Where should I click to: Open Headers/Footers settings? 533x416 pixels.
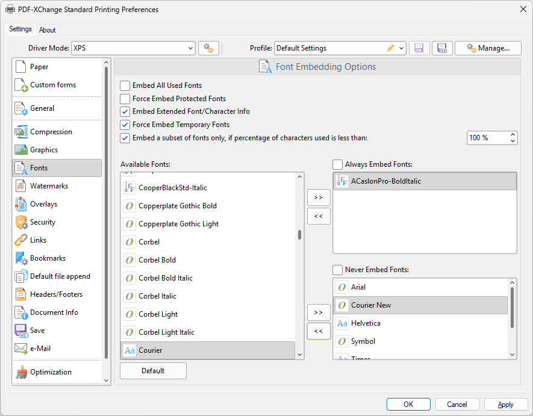(56, 294)
